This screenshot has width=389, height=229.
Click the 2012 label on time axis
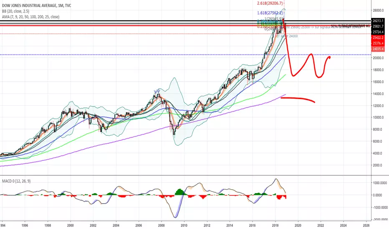pyautogui.click(x=207, y=226)
